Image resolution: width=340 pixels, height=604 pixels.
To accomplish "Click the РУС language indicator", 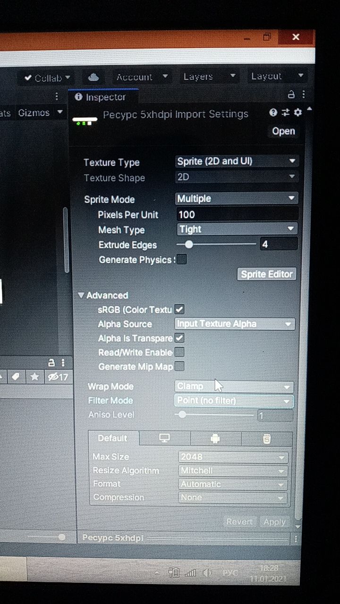I will [x=230, y=573].
